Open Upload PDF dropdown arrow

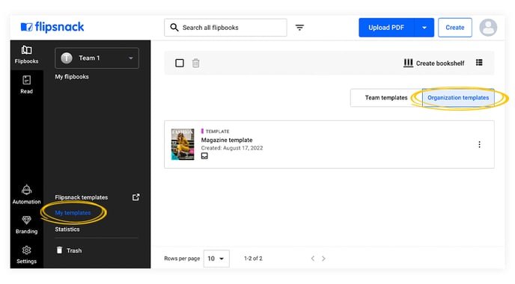pyautogui.click(x=424, y=28)
